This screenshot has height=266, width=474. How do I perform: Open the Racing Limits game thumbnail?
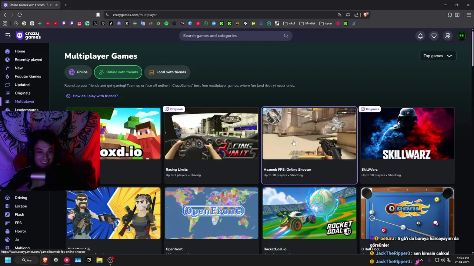pyautogui.click(x=211, y=134)
